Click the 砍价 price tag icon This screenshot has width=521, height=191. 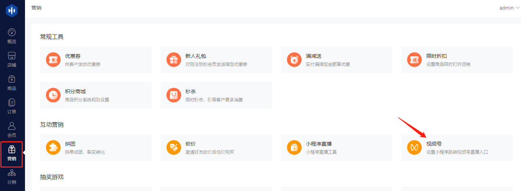coord(174,147)
